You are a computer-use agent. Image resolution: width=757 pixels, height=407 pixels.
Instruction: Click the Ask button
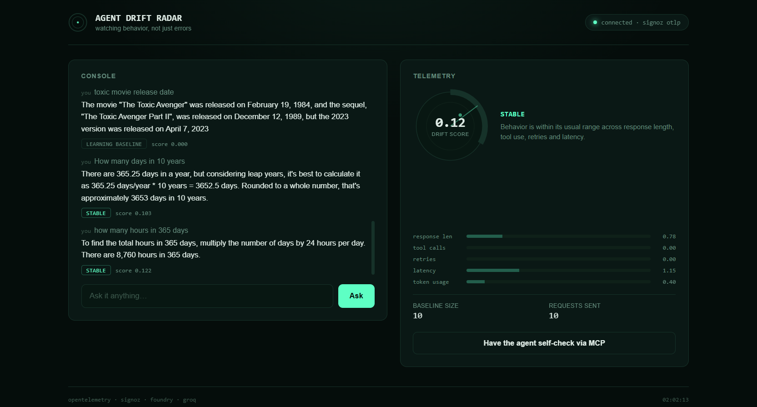(x=356, y=296)
